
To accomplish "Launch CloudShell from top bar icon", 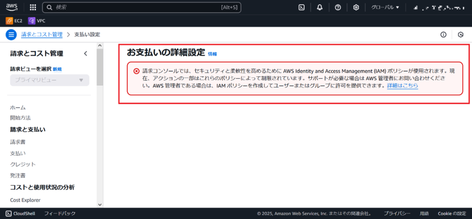I will [x=301, y=7].
